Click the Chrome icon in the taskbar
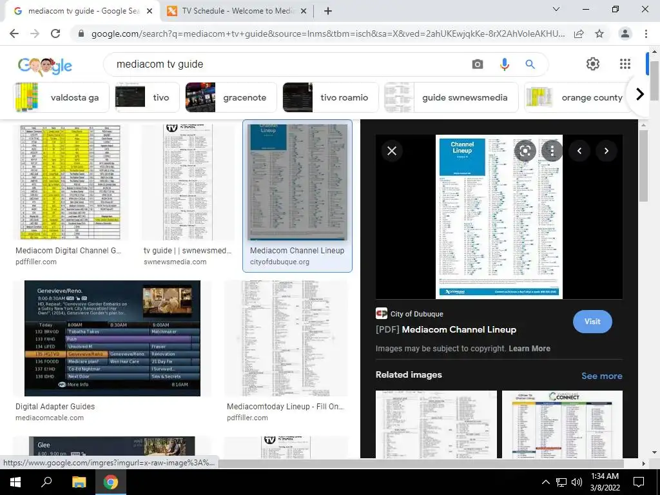The width and height of the screenshot is (660, 495). click(x=111, y=482)
